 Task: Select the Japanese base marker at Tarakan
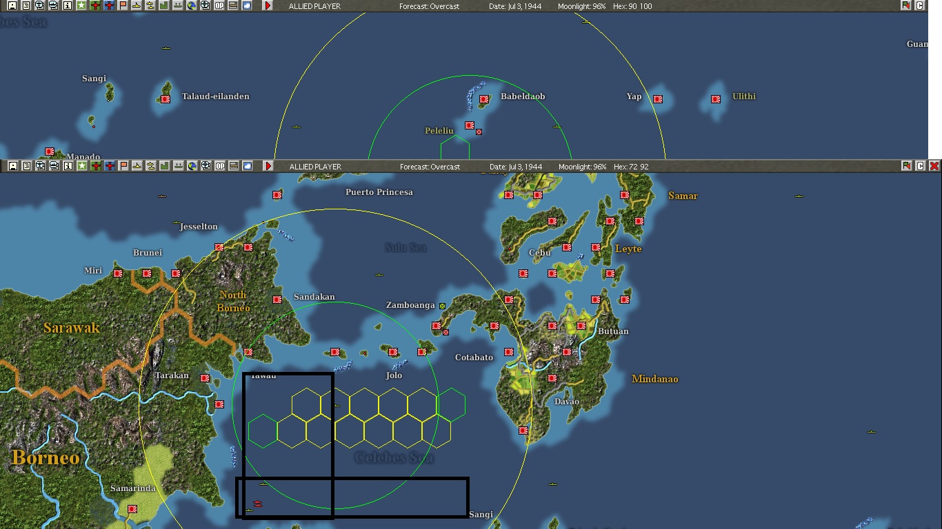click(205, 378)
